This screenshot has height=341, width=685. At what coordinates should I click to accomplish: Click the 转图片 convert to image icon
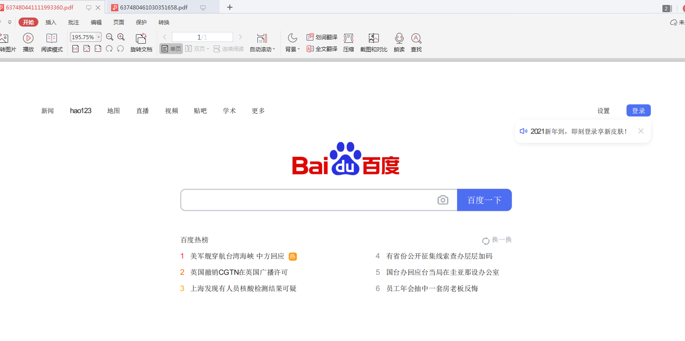click(4, 38)
